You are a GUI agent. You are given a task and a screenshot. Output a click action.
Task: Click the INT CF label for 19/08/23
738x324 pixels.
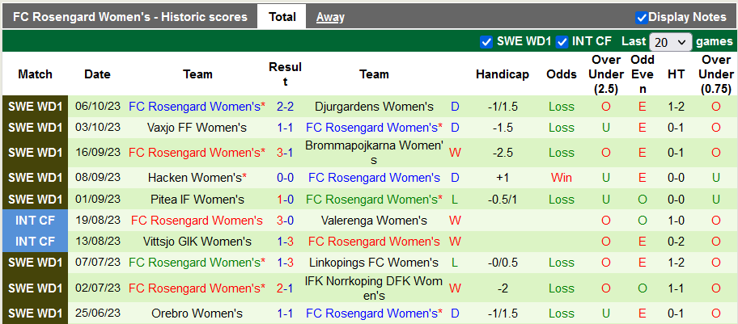pyautogui.click(x=36, y=221)
